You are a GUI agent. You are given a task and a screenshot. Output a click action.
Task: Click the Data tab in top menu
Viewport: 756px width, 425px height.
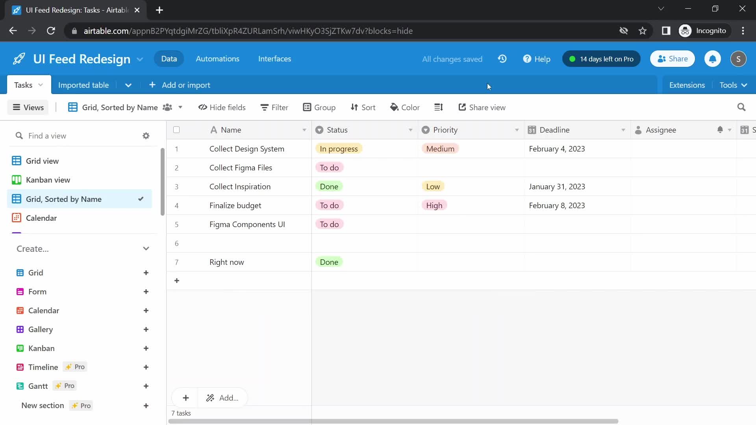(x=169, y=59)
